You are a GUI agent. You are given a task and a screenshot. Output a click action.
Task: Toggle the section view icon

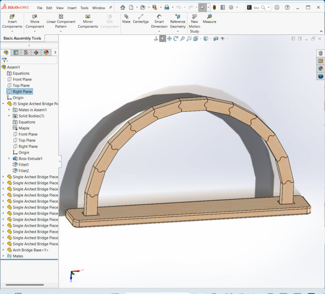[x=196, y=39]
